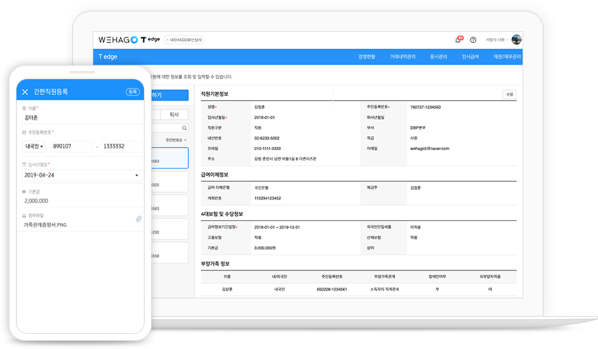Open the 거래내역관리 menu
The image size is (598, 349).
403,57
